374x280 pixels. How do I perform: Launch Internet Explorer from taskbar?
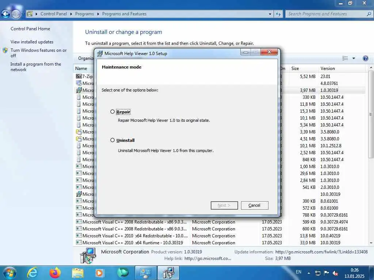pos(32,273)
